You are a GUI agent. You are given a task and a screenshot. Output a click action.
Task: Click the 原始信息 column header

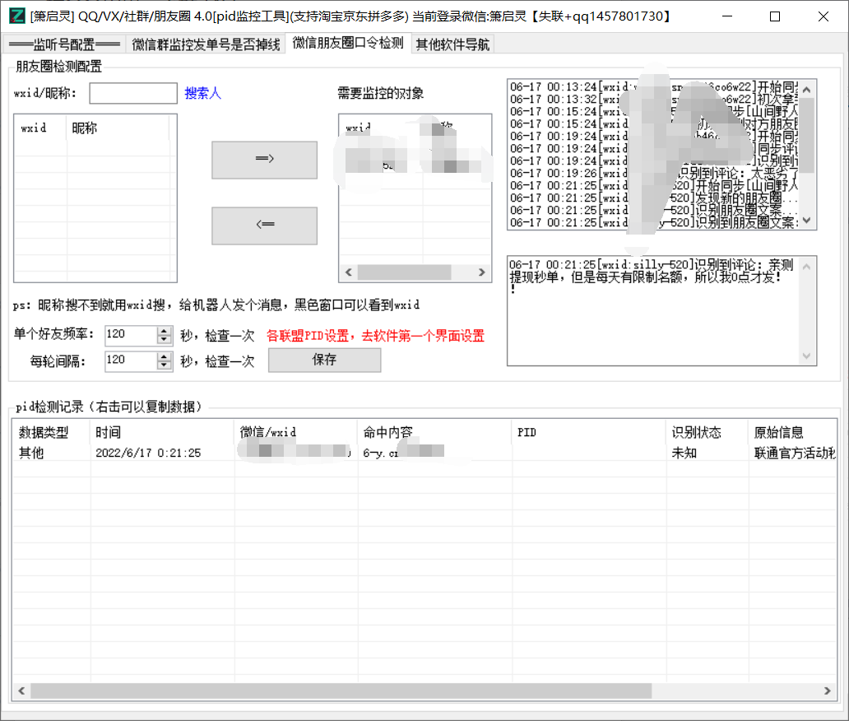[793, 432]
